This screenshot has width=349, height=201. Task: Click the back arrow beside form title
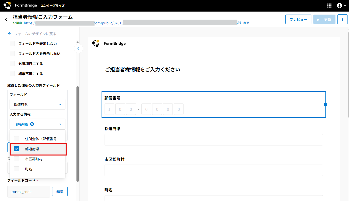[6, 19]
